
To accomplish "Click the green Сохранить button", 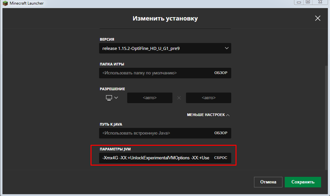I will (303, 182).
